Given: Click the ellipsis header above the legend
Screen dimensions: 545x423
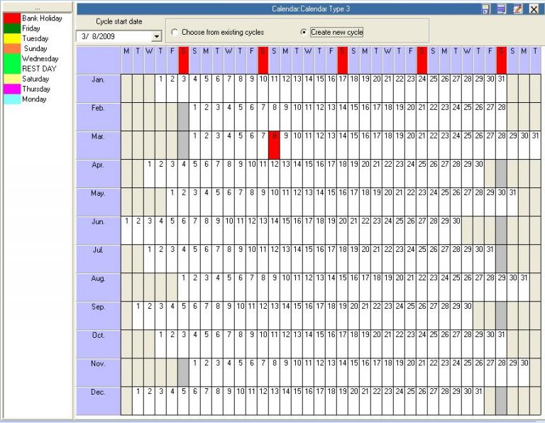Looking at the screenshot, I should [x=37, y=8].
